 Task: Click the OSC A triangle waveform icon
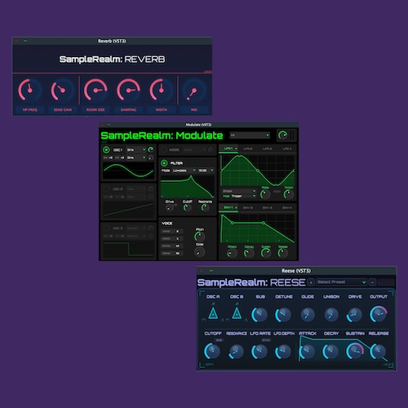click(213, 313)
